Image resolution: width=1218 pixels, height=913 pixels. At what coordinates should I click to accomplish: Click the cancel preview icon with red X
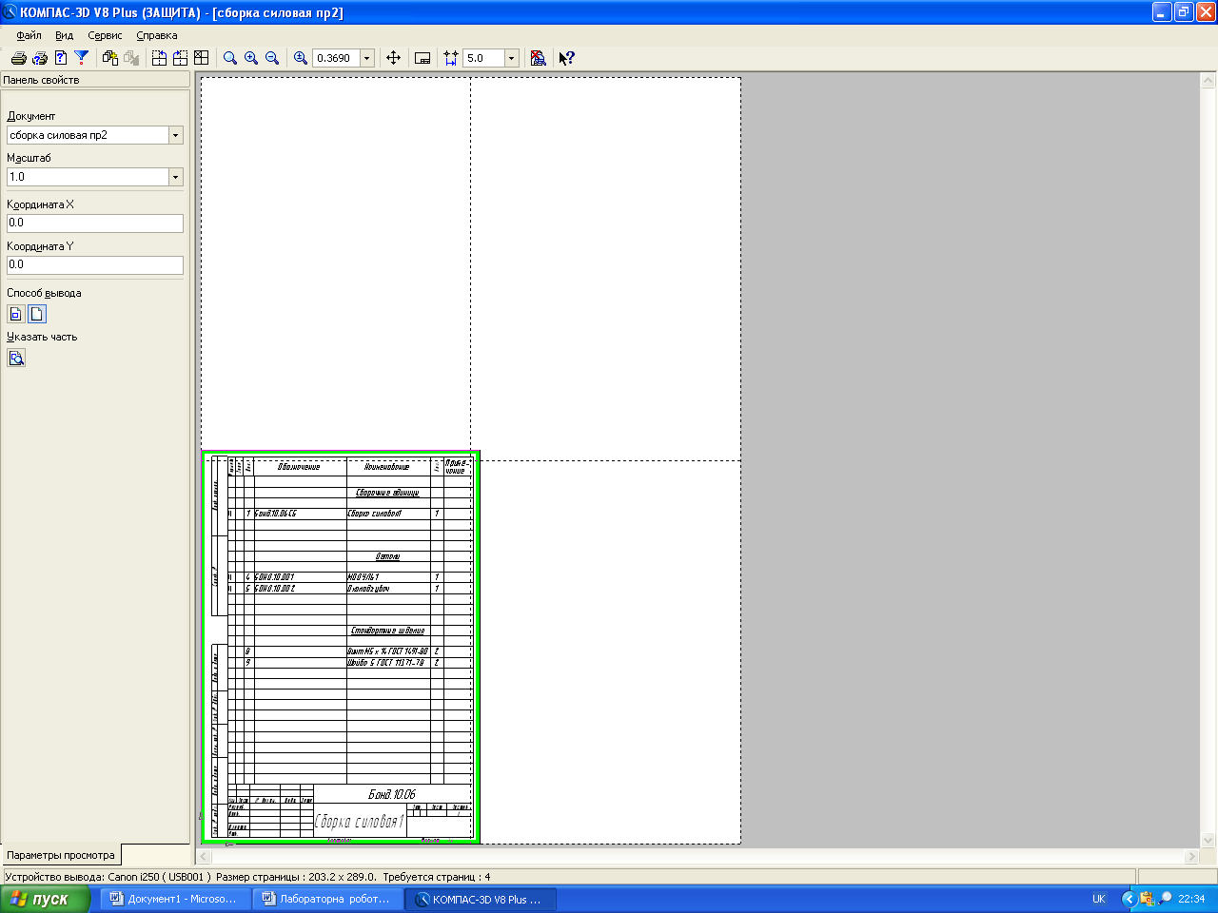539,58
